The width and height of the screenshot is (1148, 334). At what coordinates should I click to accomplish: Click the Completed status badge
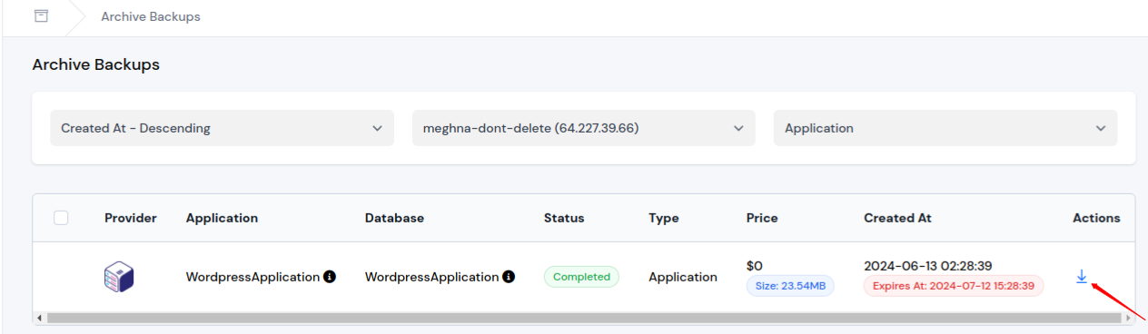pos(581,277)
